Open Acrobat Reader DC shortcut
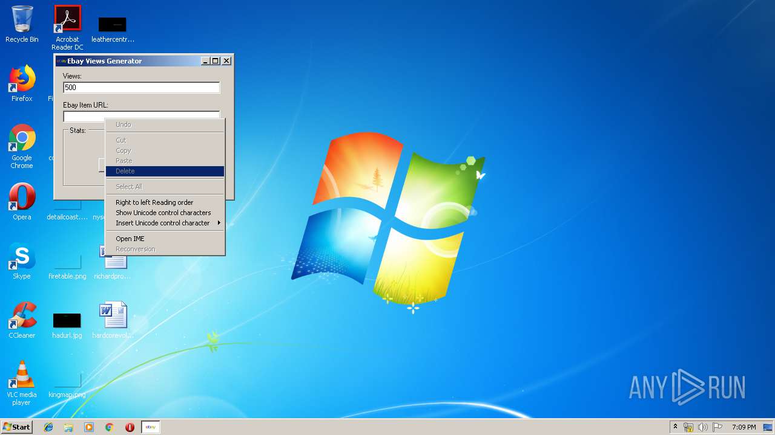 pos(67,27)
